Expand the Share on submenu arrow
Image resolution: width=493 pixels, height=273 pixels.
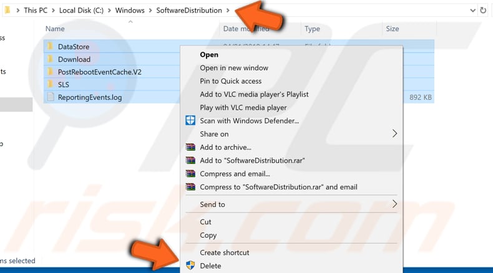click(394, 134)
